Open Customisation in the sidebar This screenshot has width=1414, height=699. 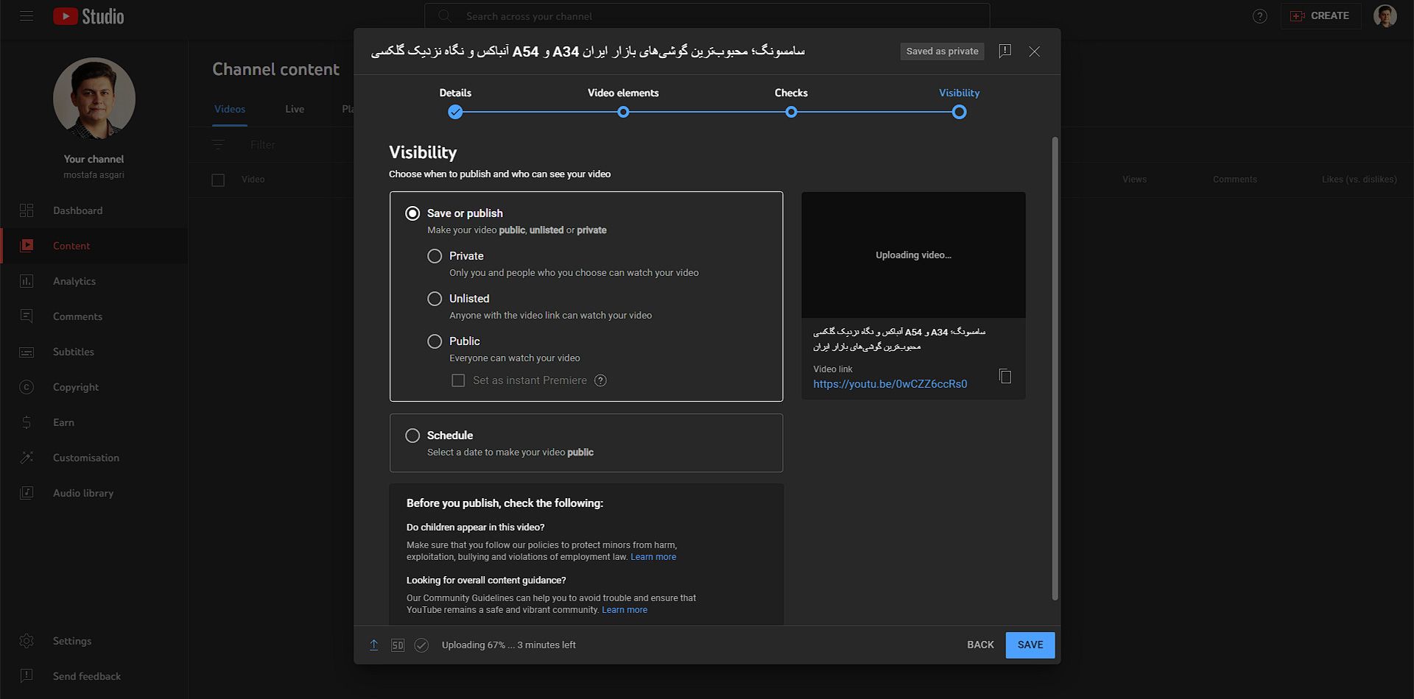point(94,458)
